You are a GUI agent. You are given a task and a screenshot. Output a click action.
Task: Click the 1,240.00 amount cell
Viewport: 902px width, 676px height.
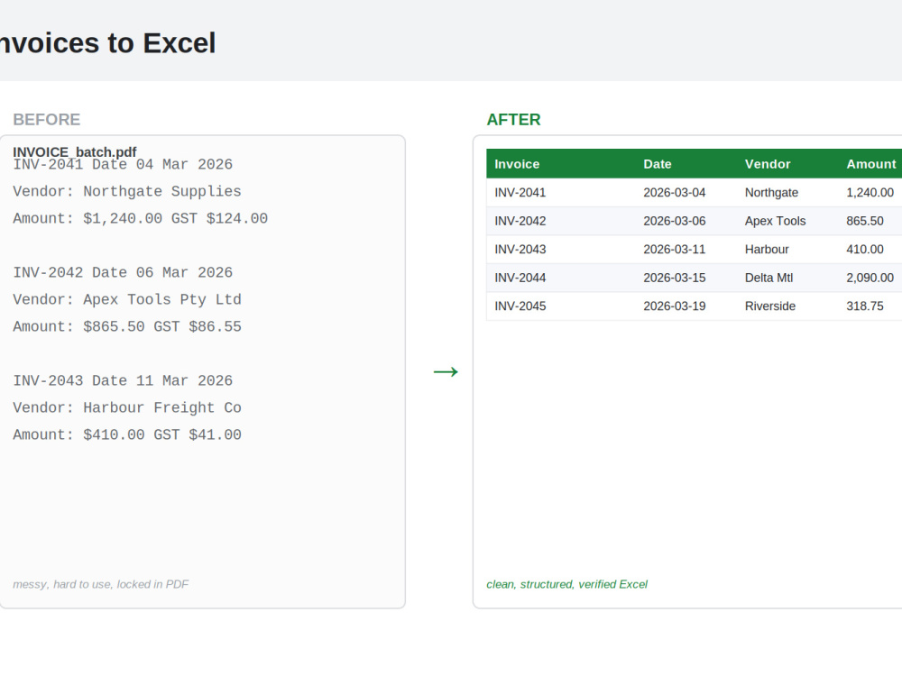point(870,193)
